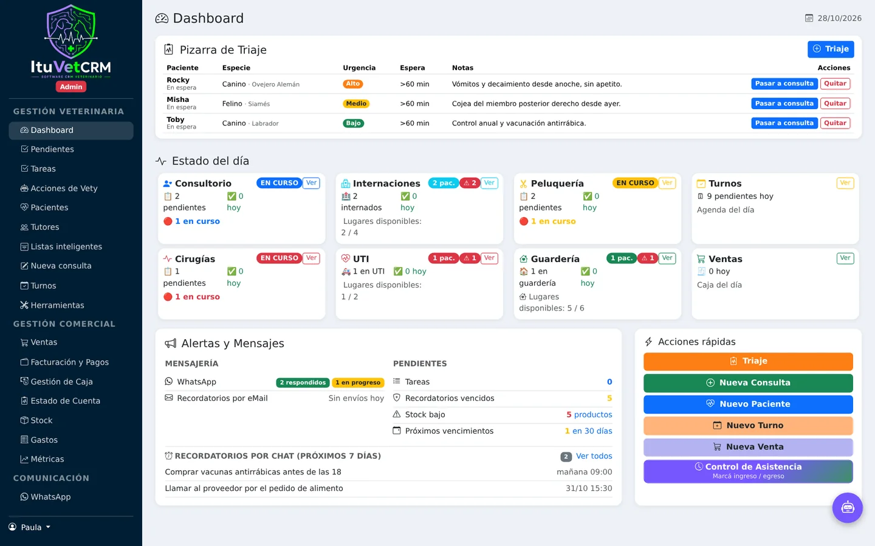Click the UTI heart-pulse icon
875x546 pixels.
346,258
